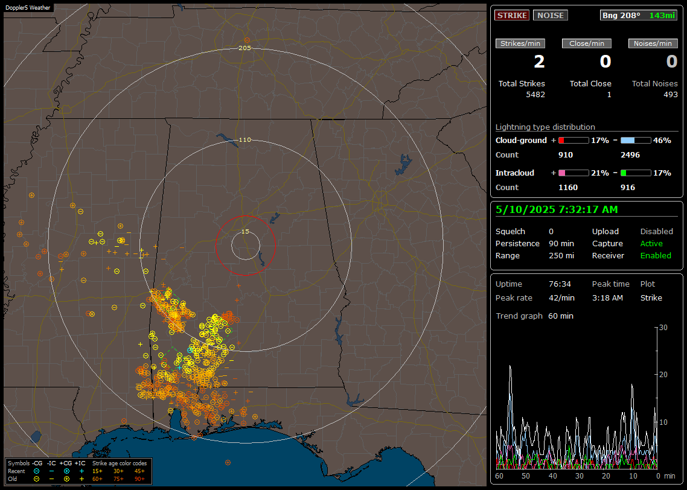This screenshot has width=687, height=490.
Task: Click the trend graph 60 time-axis label
Action: (x=499, y=476)
